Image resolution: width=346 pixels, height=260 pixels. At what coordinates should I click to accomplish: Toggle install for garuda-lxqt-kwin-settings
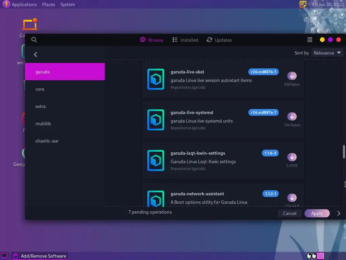pos(292,157)
